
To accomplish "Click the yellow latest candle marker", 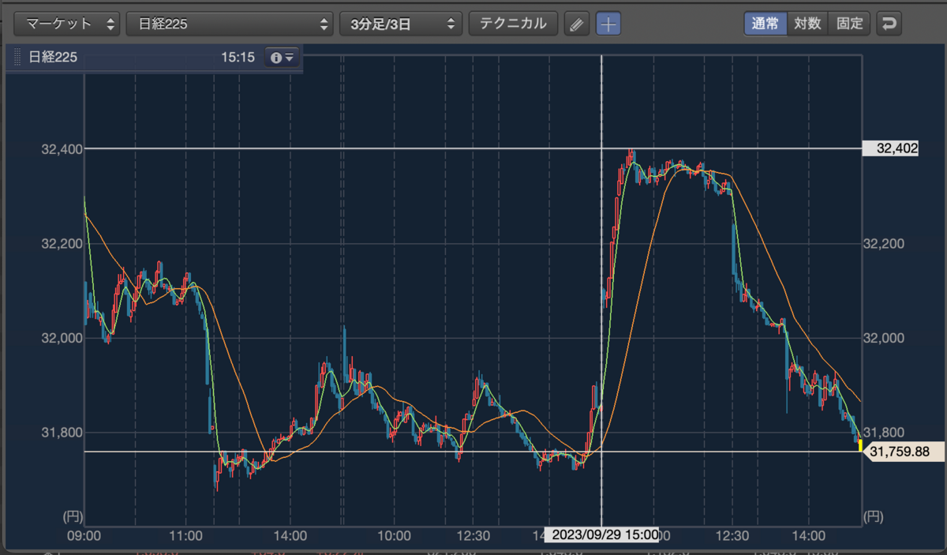I will point(859,446).
